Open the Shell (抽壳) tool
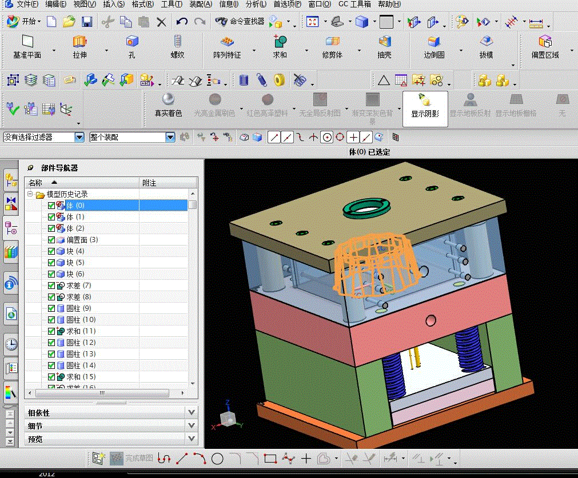This screenshot has width=578, height=478. click(x=385, y=42)
